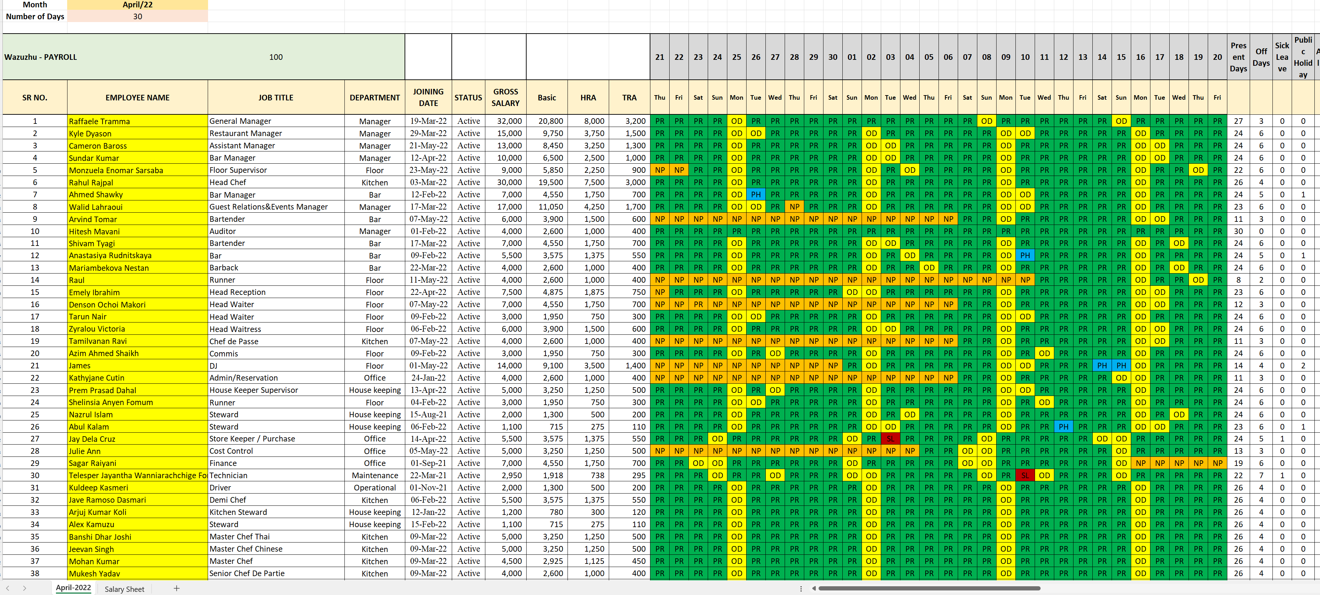The width and height of the screenshot is (1320, 595).
Task: Click the scroll-left arrow of horizontal scrollbar
Action: coord(814,588)
